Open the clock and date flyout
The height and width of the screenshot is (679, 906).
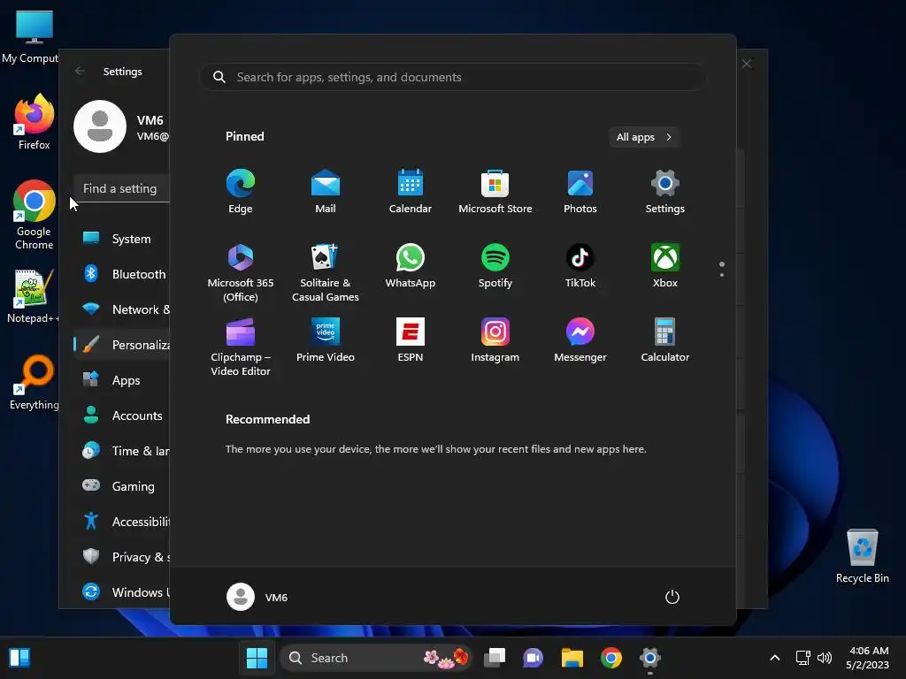[x=867, y=658]
